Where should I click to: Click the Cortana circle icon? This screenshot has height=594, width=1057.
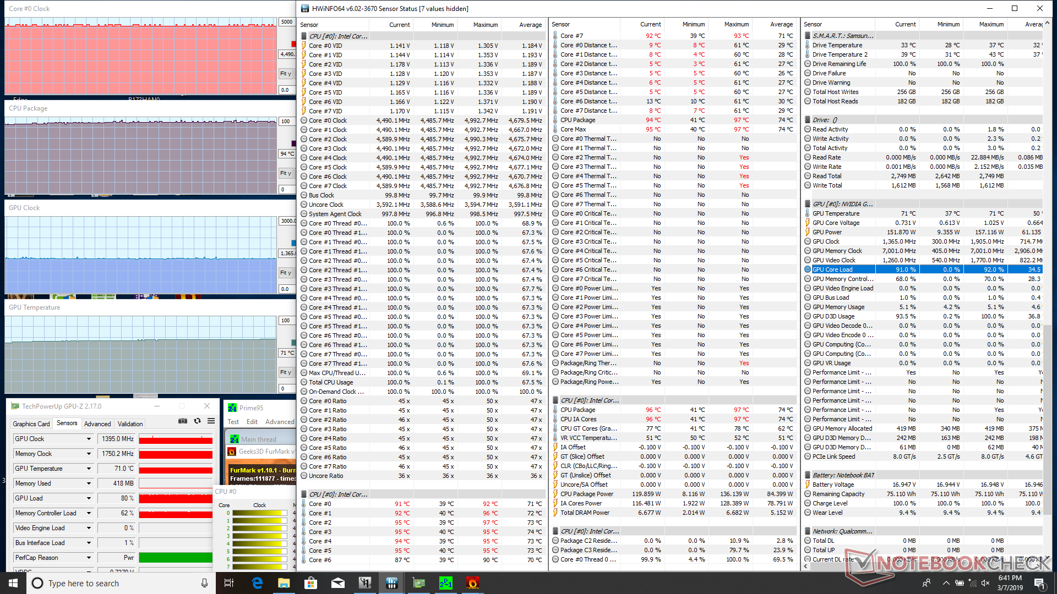37,583
